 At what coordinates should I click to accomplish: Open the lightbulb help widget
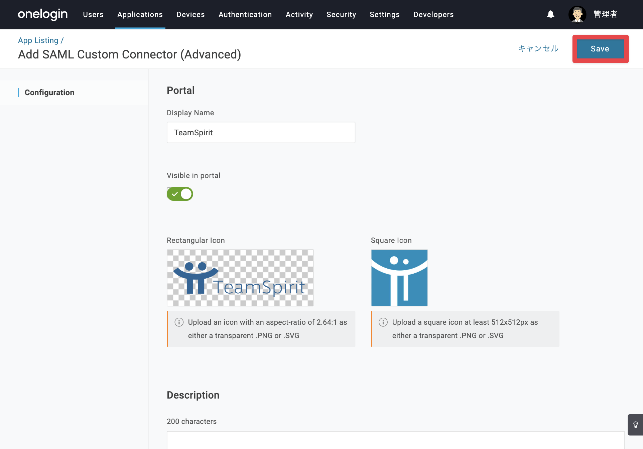click(635, 425)
